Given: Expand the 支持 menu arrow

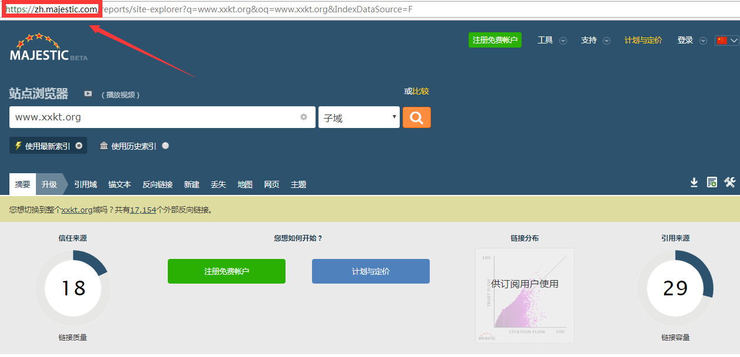Looking at the screenshot, I should click(606, 41).
